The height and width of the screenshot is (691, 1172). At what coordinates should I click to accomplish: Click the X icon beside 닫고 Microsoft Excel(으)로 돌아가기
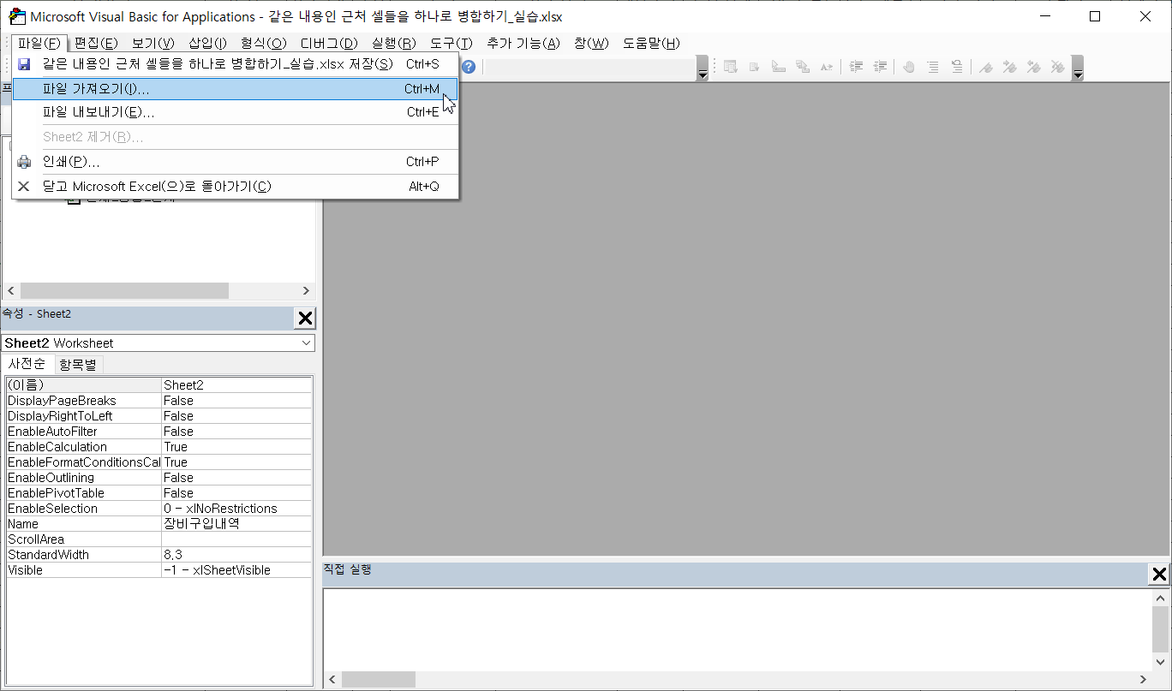point(24,186)
